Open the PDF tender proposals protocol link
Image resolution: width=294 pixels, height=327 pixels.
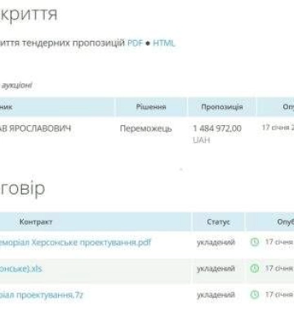[x=135, y=43]
